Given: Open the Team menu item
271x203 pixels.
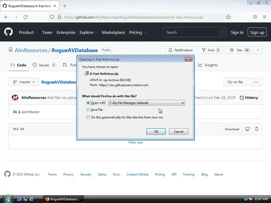Looking at the screenshot, I should (47, 32).
